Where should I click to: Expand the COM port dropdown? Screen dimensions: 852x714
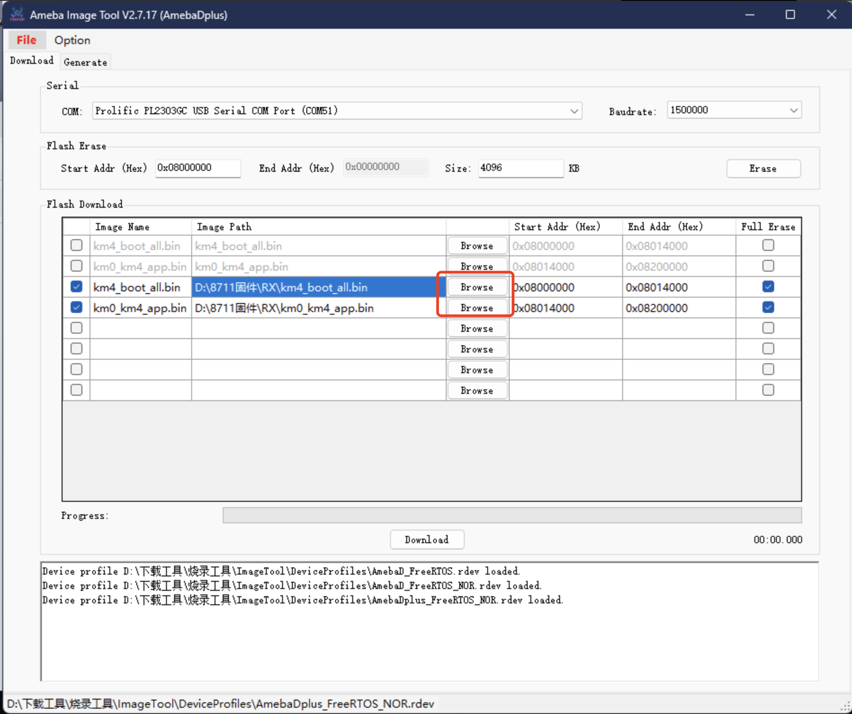[574, 111]
